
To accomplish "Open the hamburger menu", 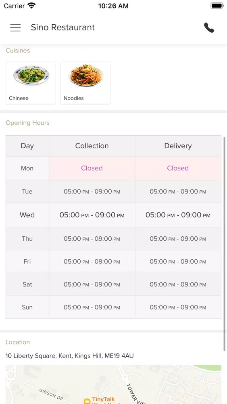I will pyautogui.click(x=15, y=27).
